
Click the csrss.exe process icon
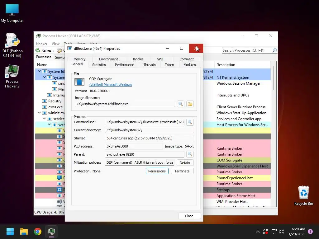point(44,107)
